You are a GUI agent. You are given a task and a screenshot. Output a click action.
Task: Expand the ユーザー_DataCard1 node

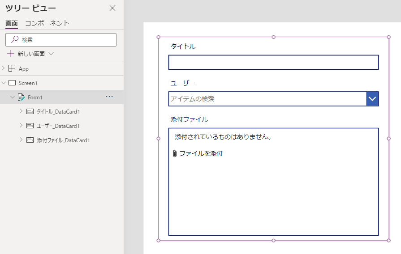(21, 125)
